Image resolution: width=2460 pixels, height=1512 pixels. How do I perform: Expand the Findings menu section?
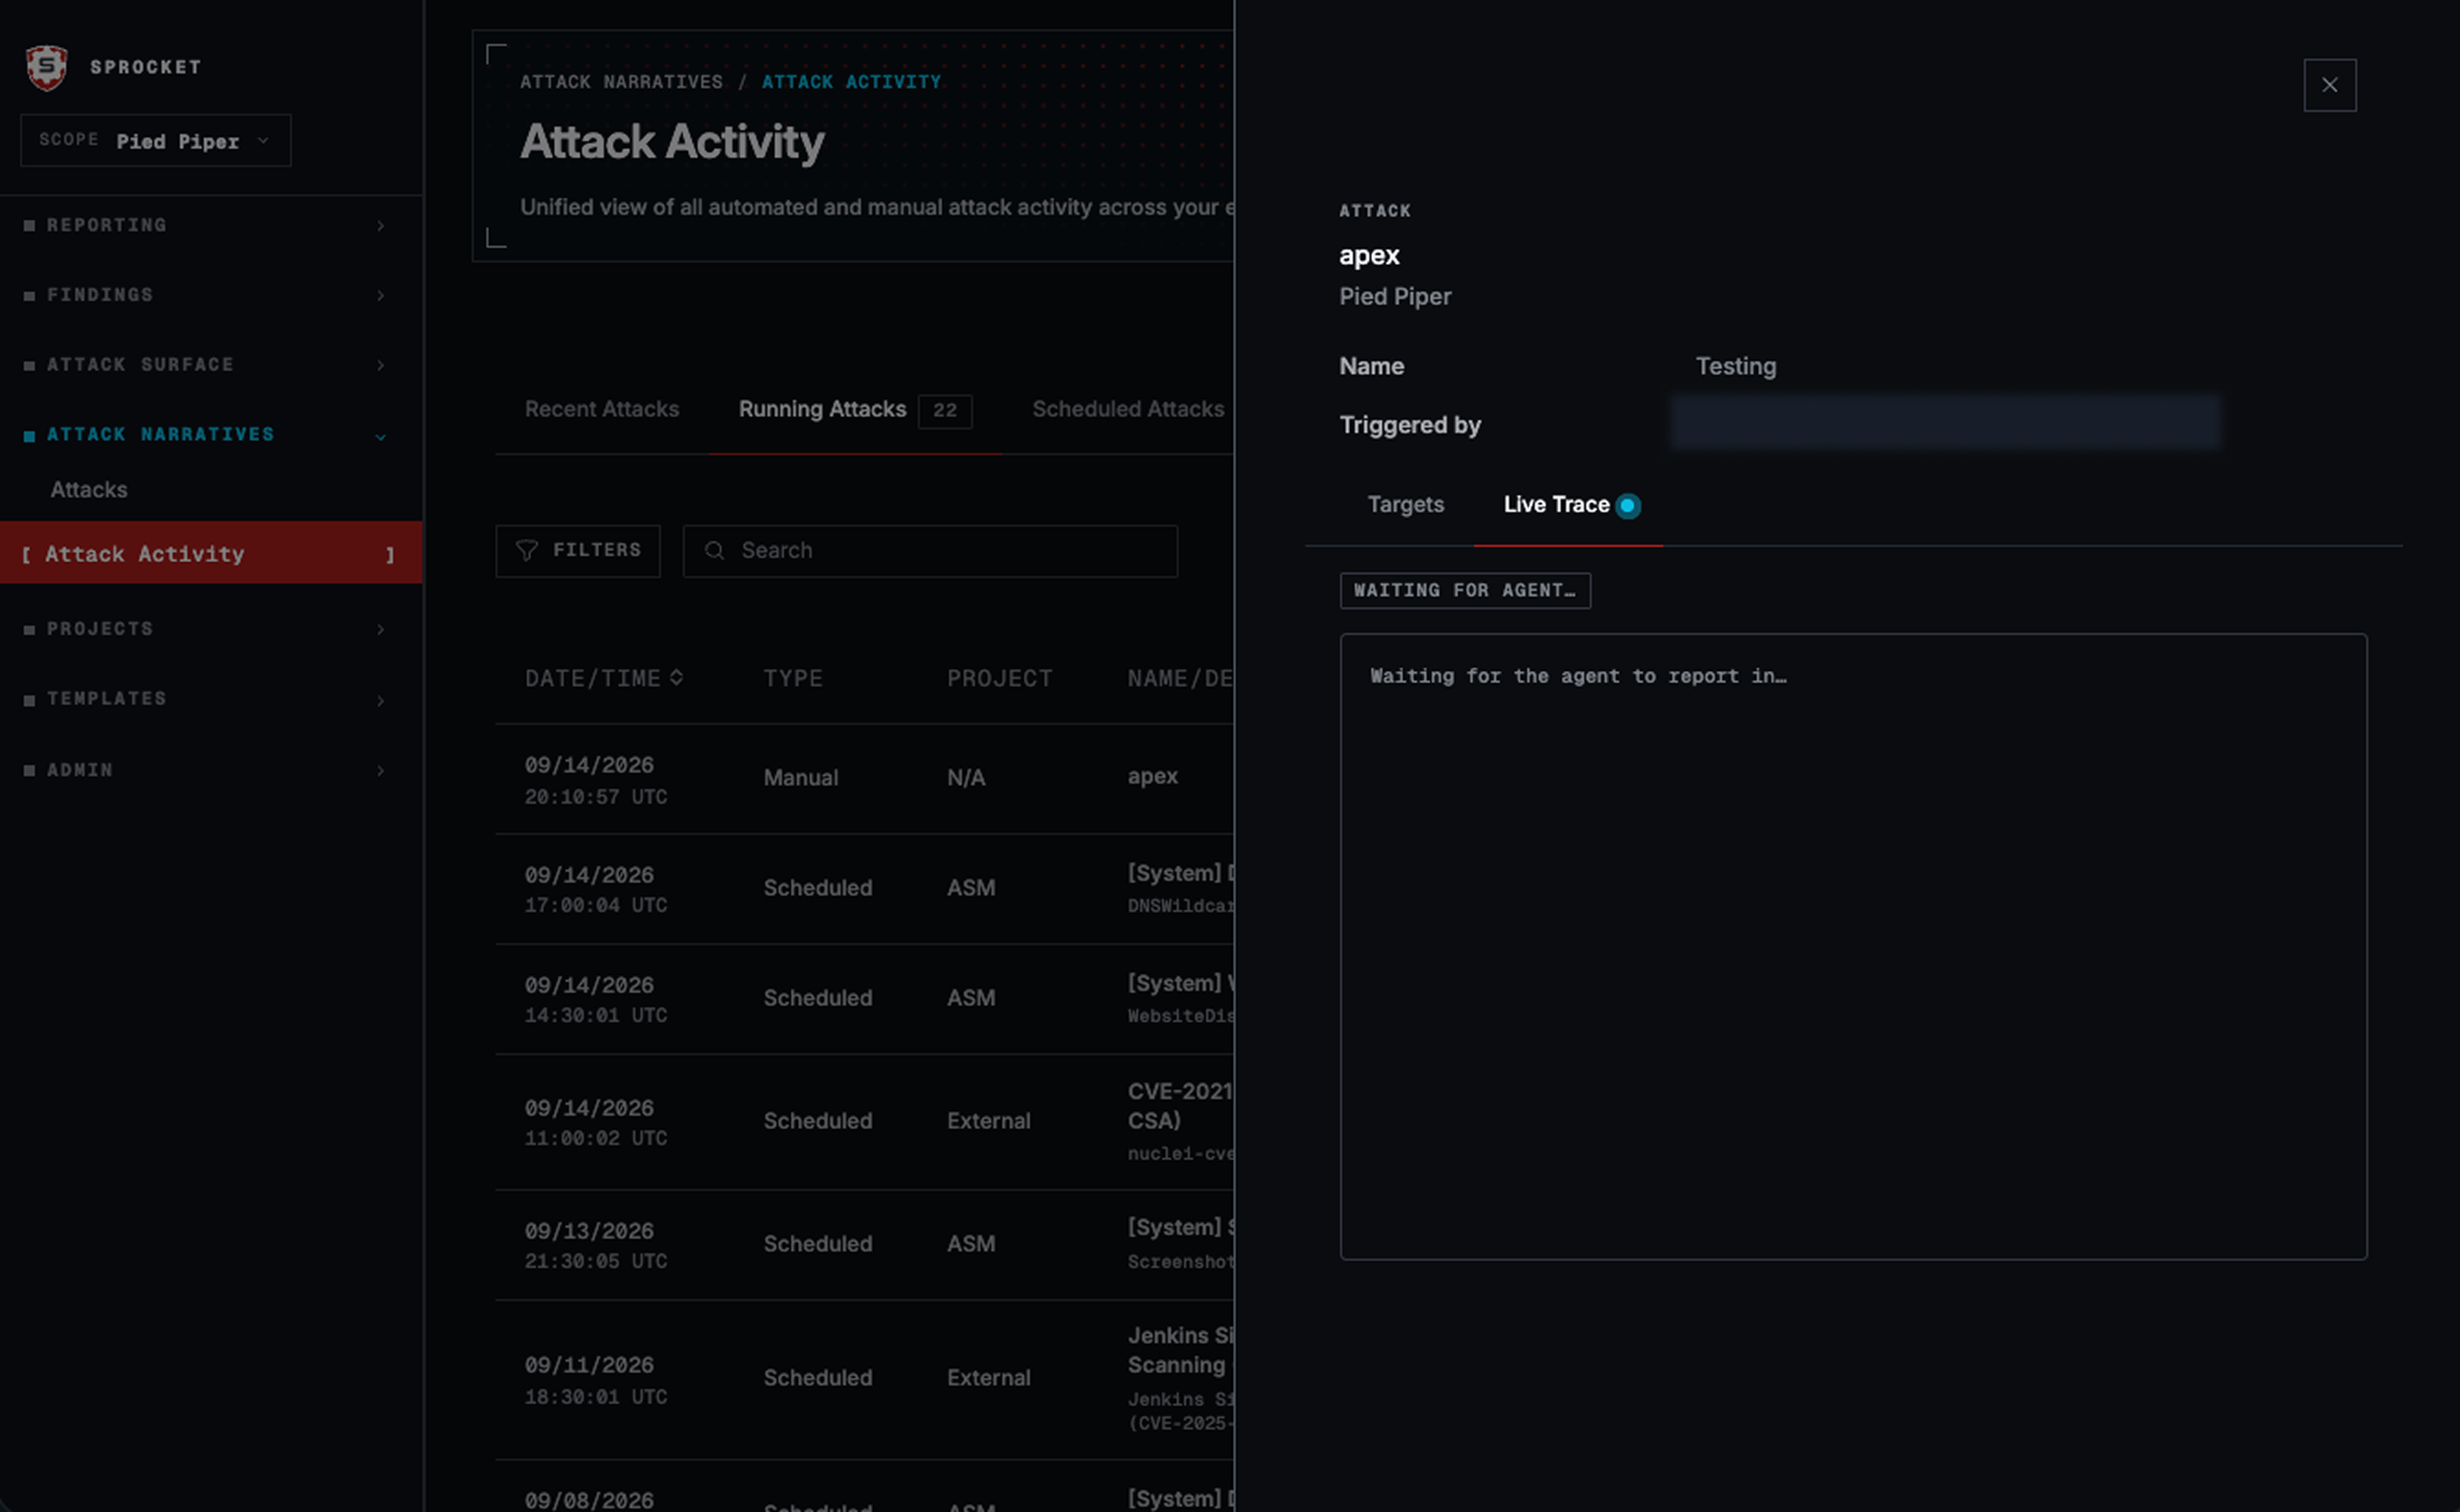point(206,295)
